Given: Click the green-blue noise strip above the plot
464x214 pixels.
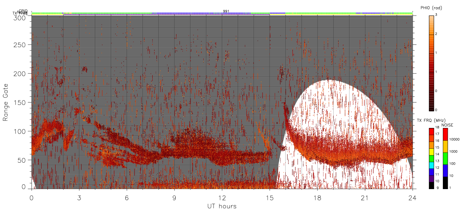Looking at the screenshot, I should click(222, 13).
